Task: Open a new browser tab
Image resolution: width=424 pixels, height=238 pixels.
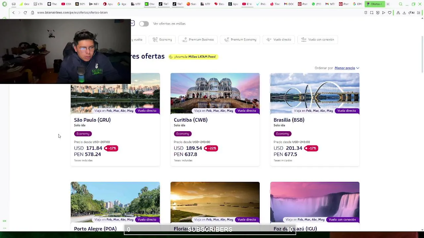Action: (x=388, y=4)
